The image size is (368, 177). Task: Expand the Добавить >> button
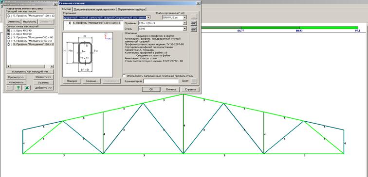43,88
